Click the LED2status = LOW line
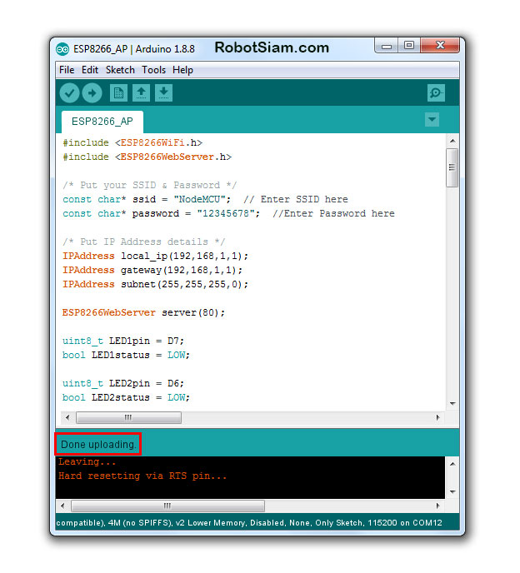The image size is (520, 573). click(x=126, y=397)
